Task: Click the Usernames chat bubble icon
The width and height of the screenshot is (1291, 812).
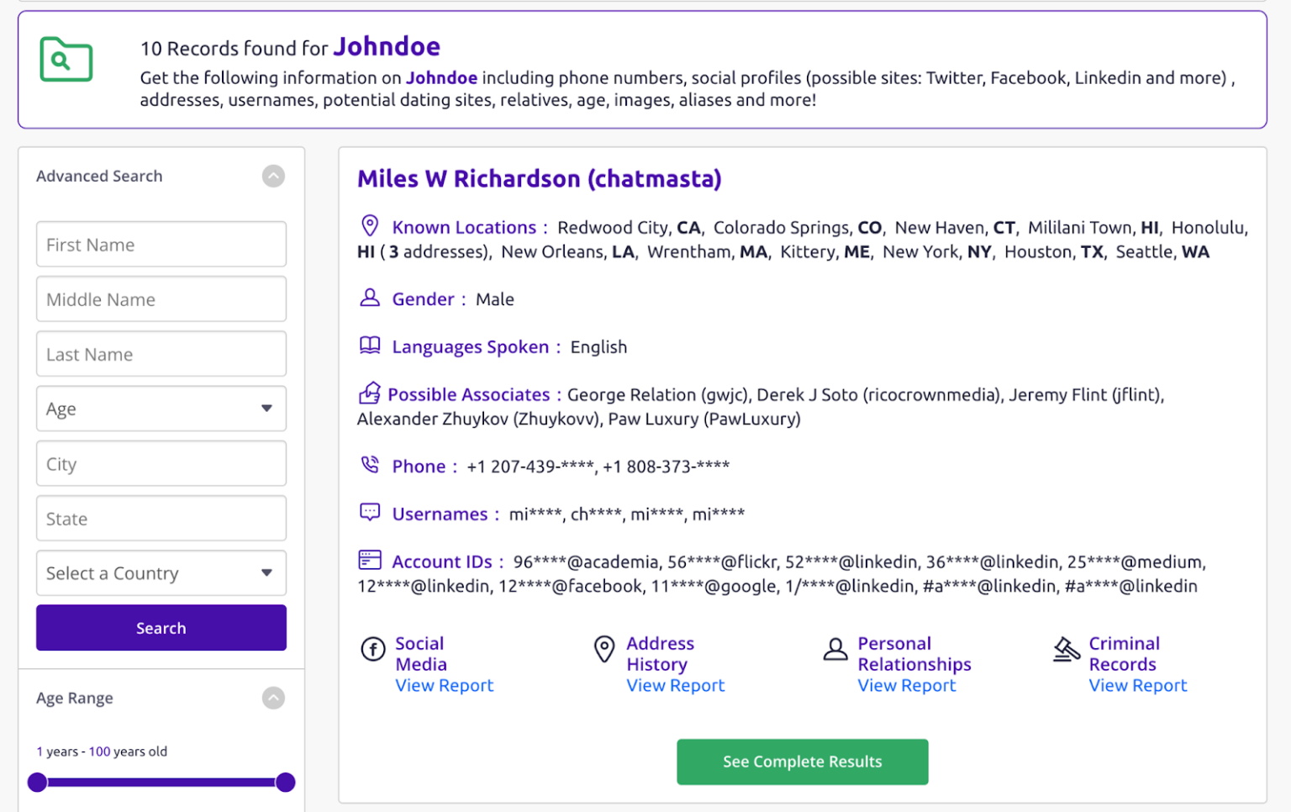Action: point(370,513)
